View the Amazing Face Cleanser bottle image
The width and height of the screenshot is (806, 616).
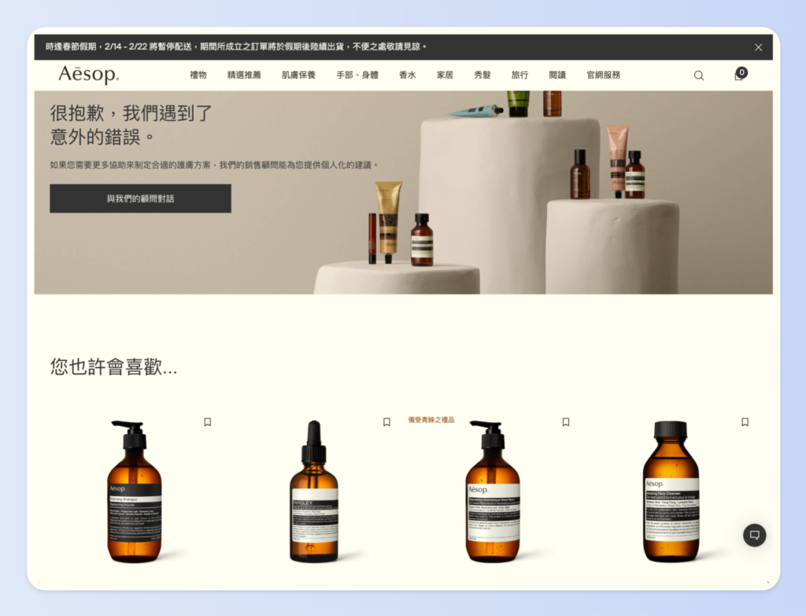(x=671, y=492)
